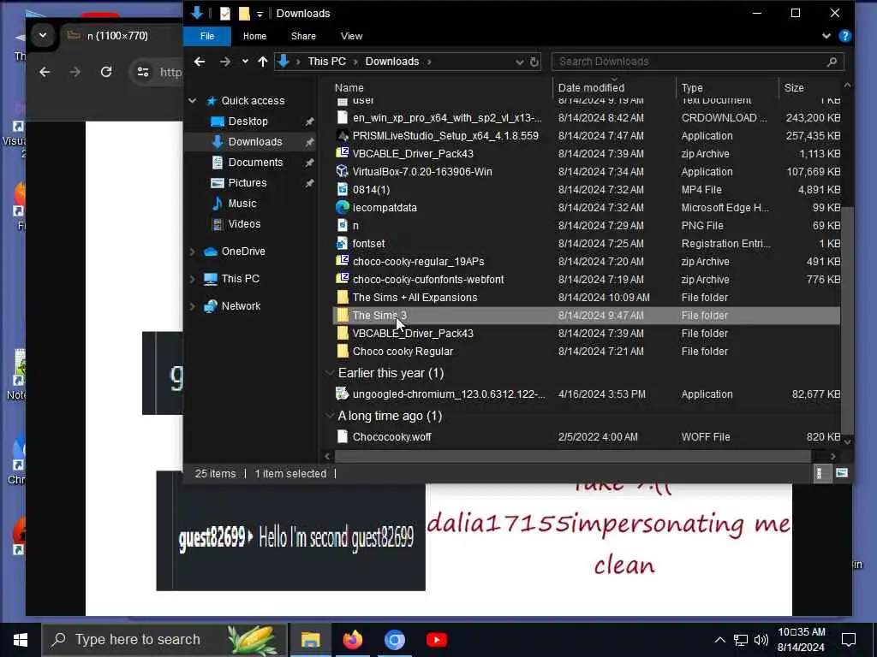Select the choco-cooky-regular_19APs zip icon
This screenshot has width=877, height=657.
click(343, 261)
